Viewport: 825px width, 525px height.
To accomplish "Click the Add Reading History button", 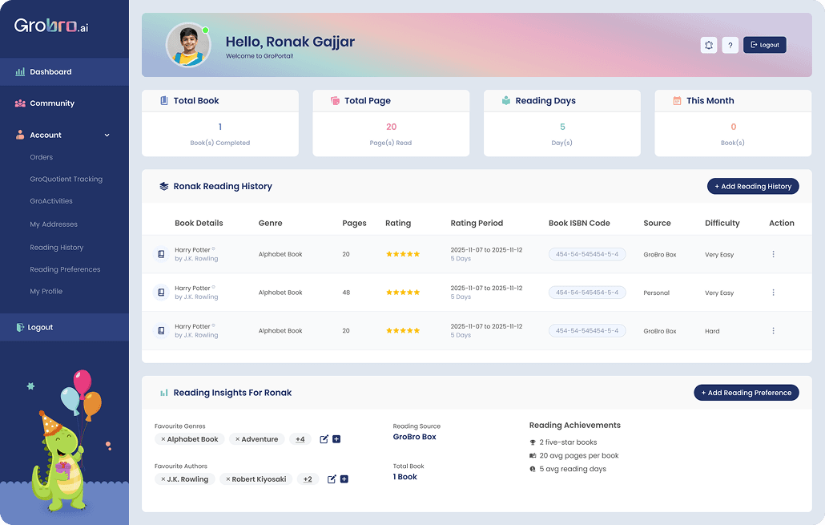I will (752, 186).
